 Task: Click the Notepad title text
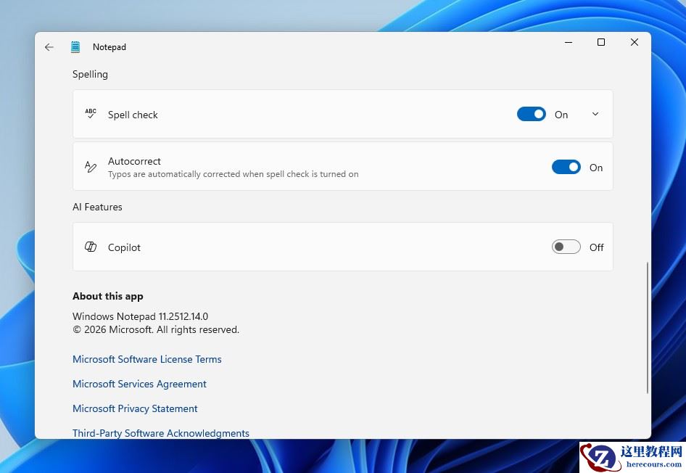[109, 47]
